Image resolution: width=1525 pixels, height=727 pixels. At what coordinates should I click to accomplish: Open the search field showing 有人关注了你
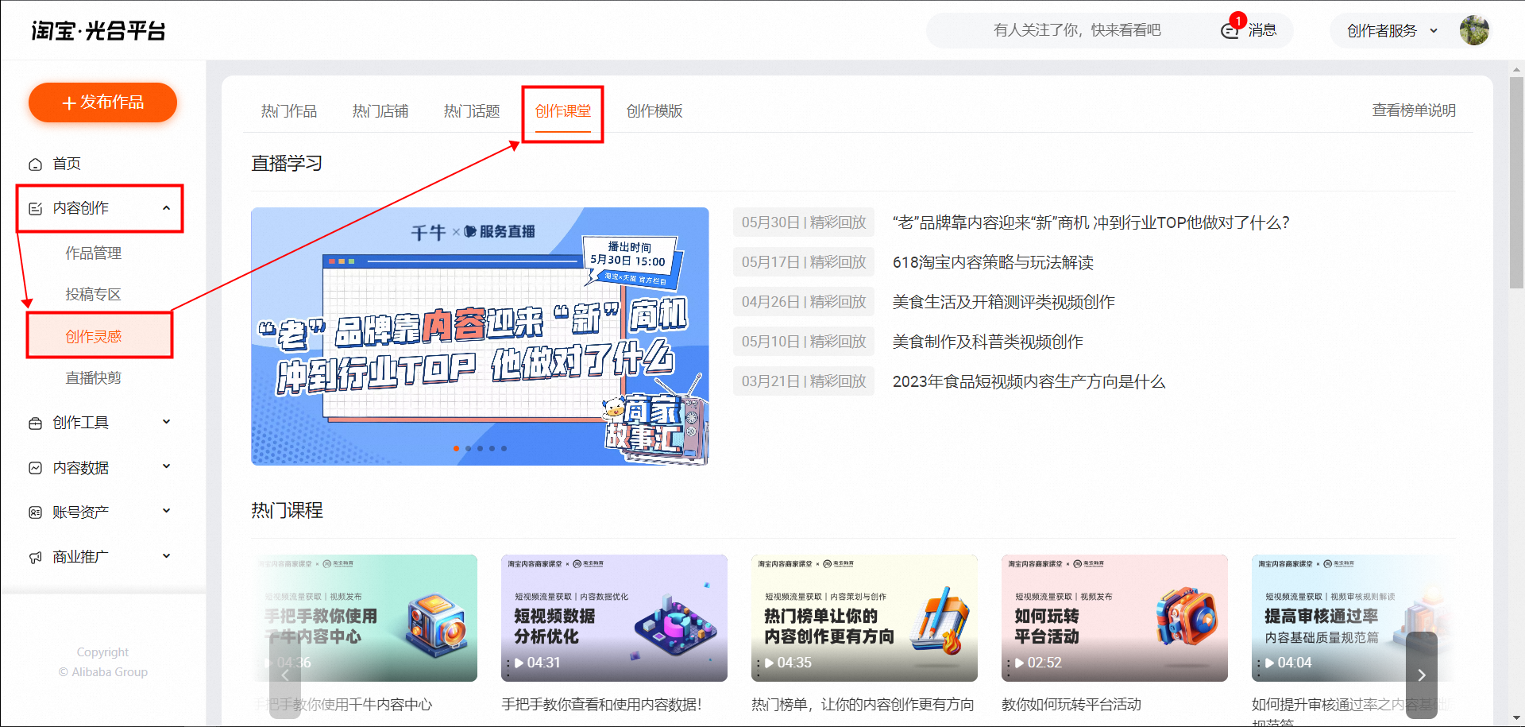1077,29
